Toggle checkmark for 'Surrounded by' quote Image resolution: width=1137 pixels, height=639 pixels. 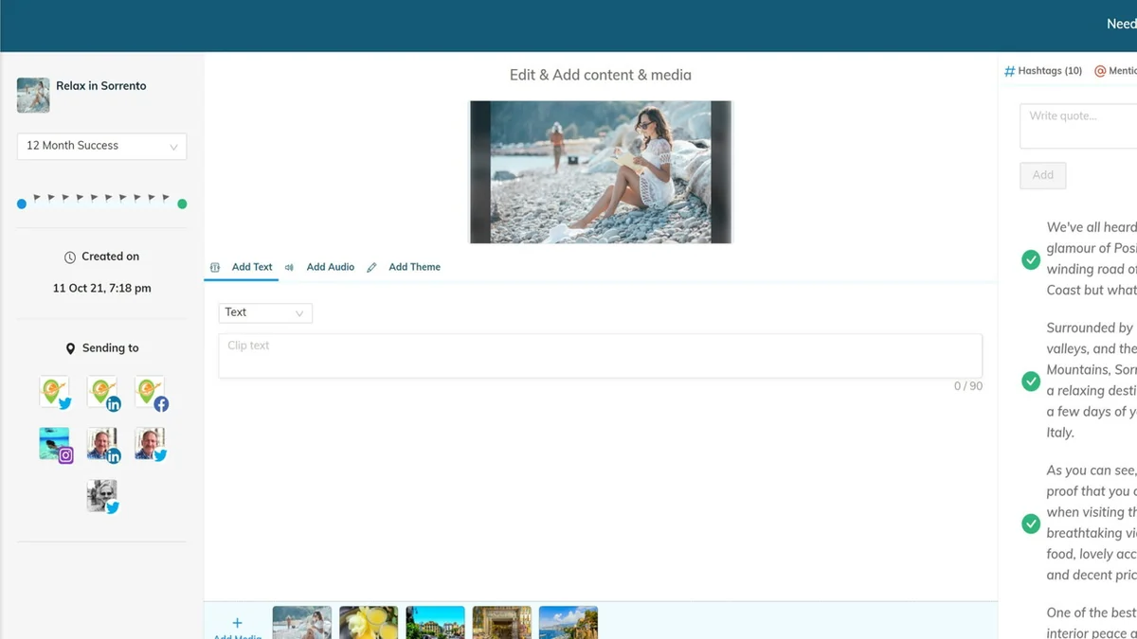point(1031,381)
